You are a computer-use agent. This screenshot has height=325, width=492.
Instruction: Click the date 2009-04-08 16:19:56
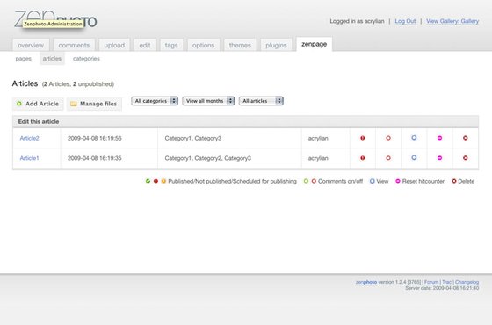(x=95, y=139)
